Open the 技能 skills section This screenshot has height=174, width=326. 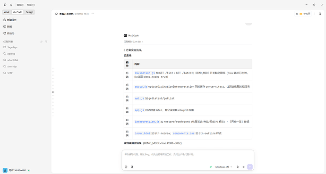tap(8, 26)
